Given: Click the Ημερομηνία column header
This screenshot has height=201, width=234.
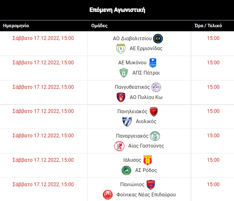Looking at the screenshot, I should coord(16,26).
